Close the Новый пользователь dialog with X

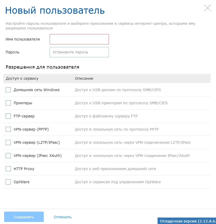tap(208, 8)
